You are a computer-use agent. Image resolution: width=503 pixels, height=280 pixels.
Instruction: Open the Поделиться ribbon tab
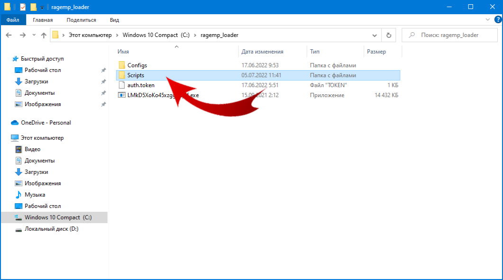point(81,20)
